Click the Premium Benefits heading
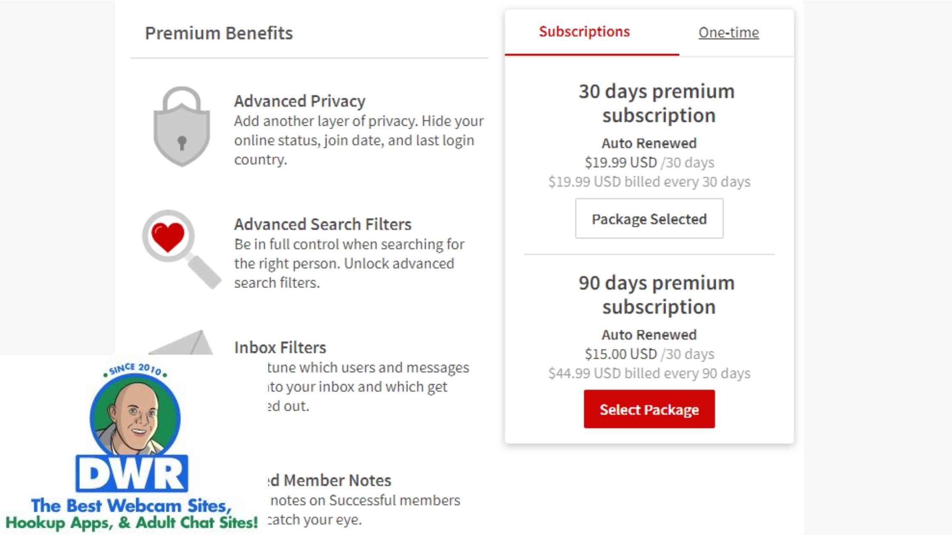Image resolution: width=952 pixels, height=535 pixels. [219, 33]
